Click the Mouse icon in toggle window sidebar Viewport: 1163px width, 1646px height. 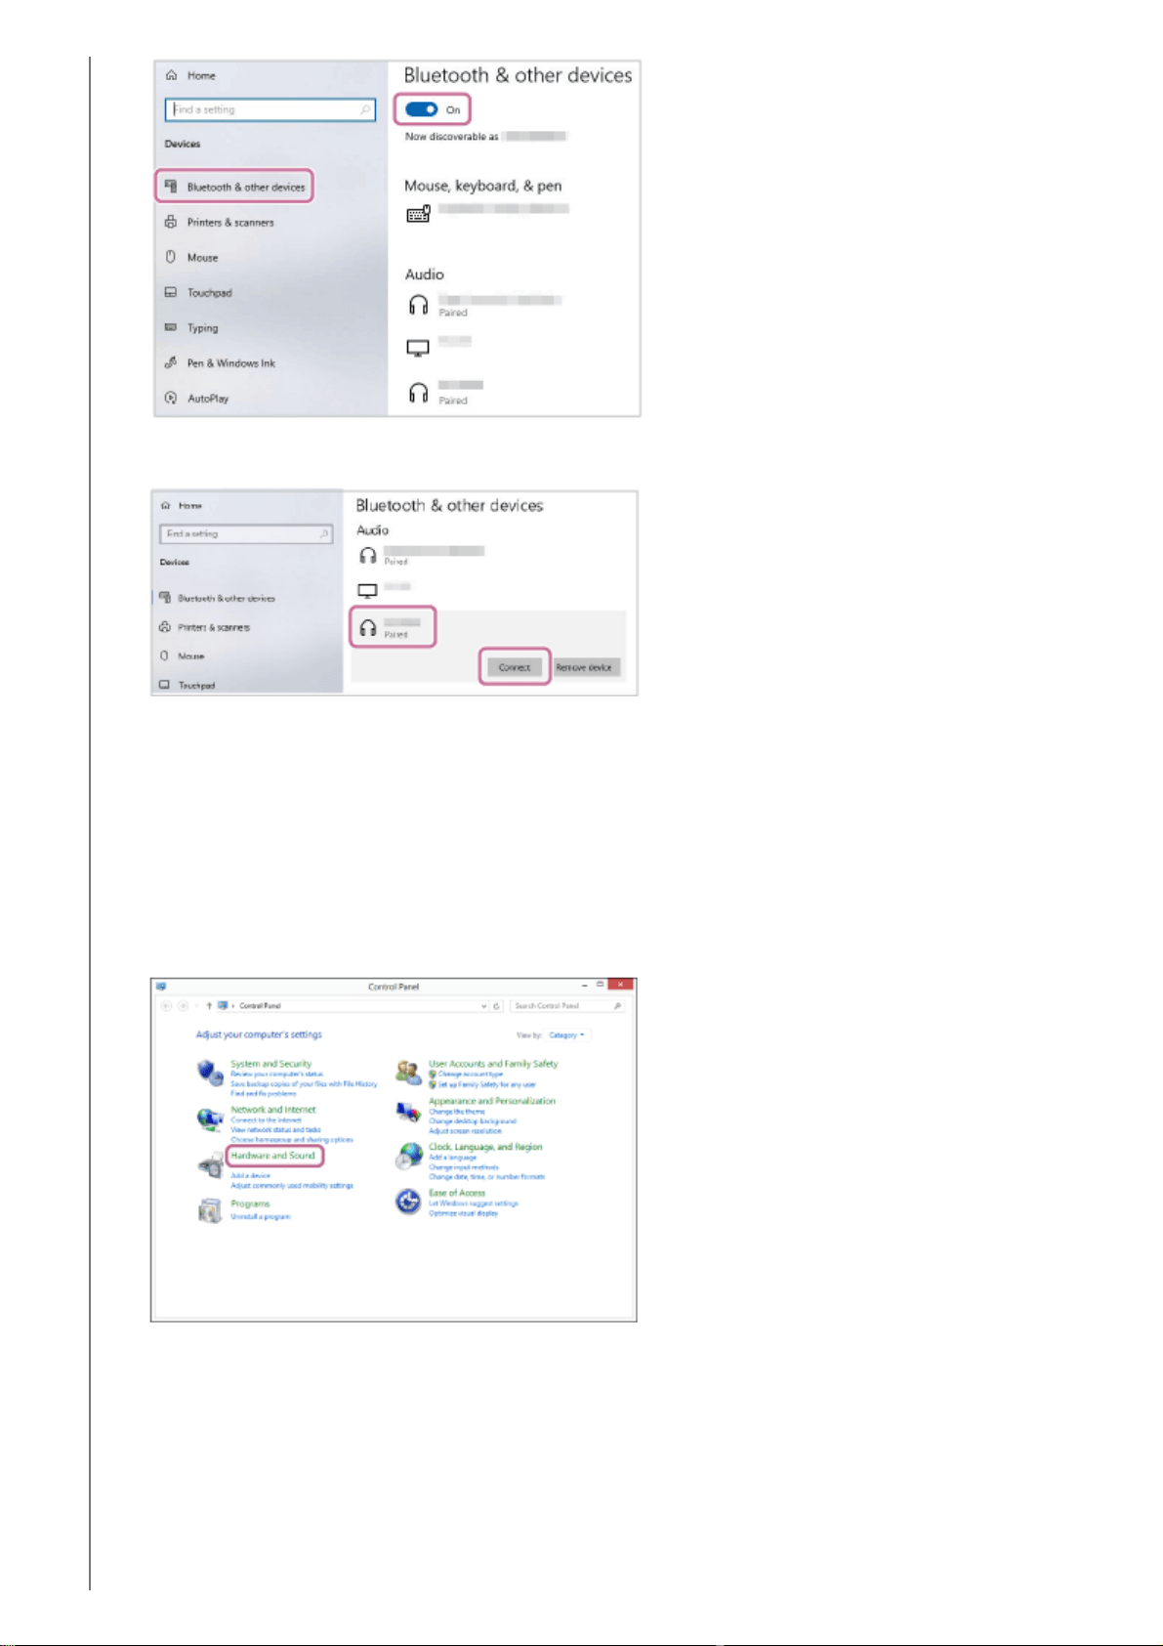(x=171, y=257)
